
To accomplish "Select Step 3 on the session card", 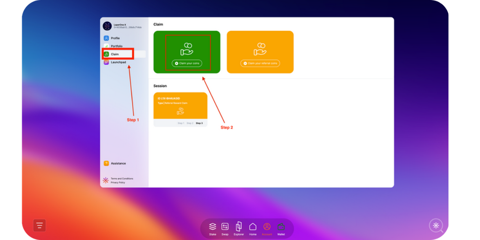I will click(x=199, y=123).
